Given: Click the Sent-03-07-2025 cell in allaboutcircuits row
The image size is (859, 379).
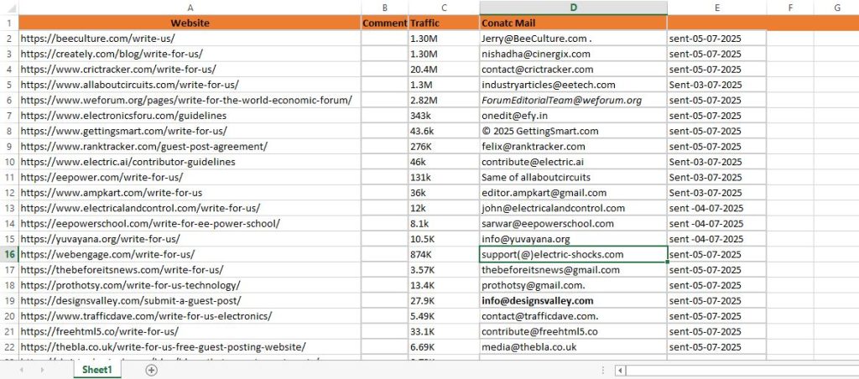Looking at the screenshot, I should [716, 85].
